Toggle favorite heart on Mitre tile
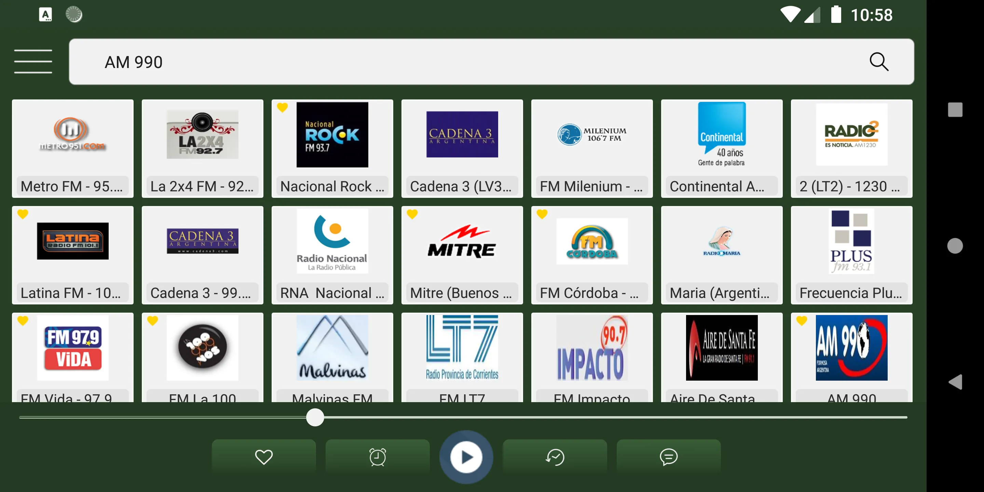Viewport: 984px width, 492px height. click(412, 214)
